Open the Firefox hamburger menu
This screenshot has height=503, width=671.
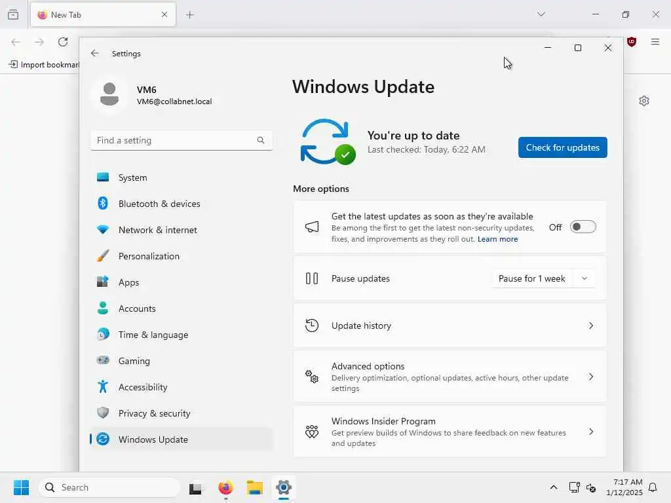point(655,41)
